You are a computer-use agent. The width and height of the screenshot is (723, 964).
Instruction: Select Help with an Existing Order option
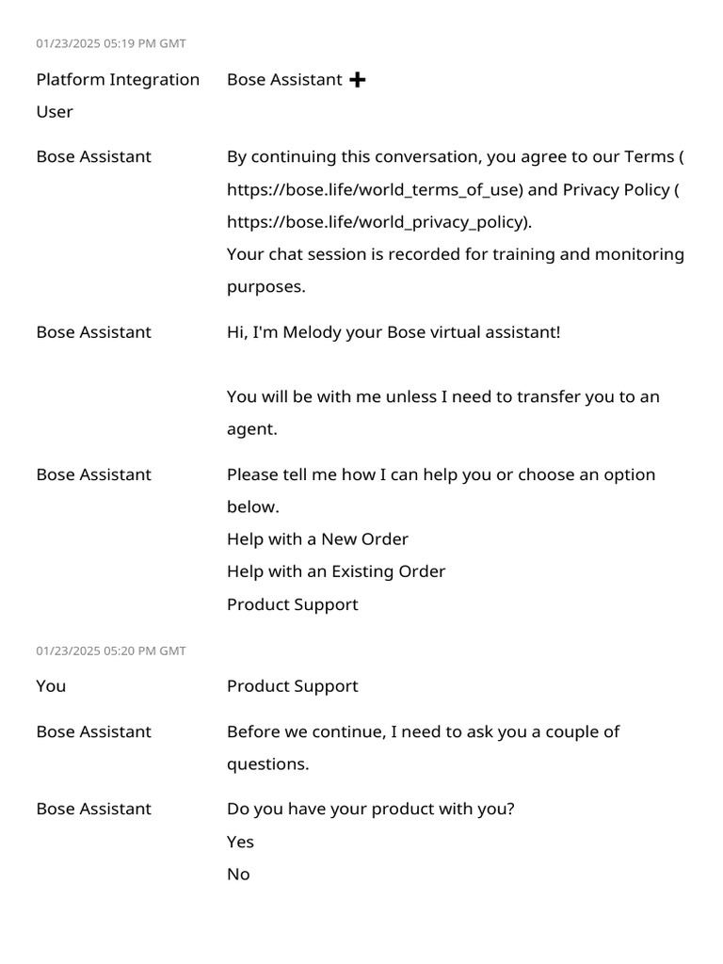[336, 571]
